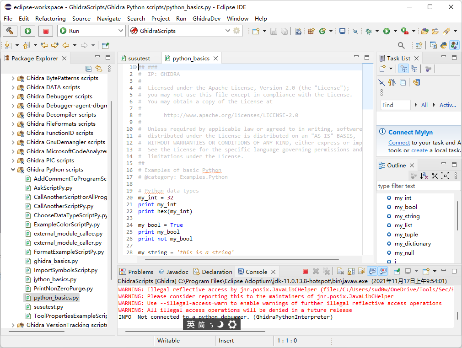This screenshot has width=462, height=348.
Task: Click the New Task icon in Task List
Action: coord(382,69)
